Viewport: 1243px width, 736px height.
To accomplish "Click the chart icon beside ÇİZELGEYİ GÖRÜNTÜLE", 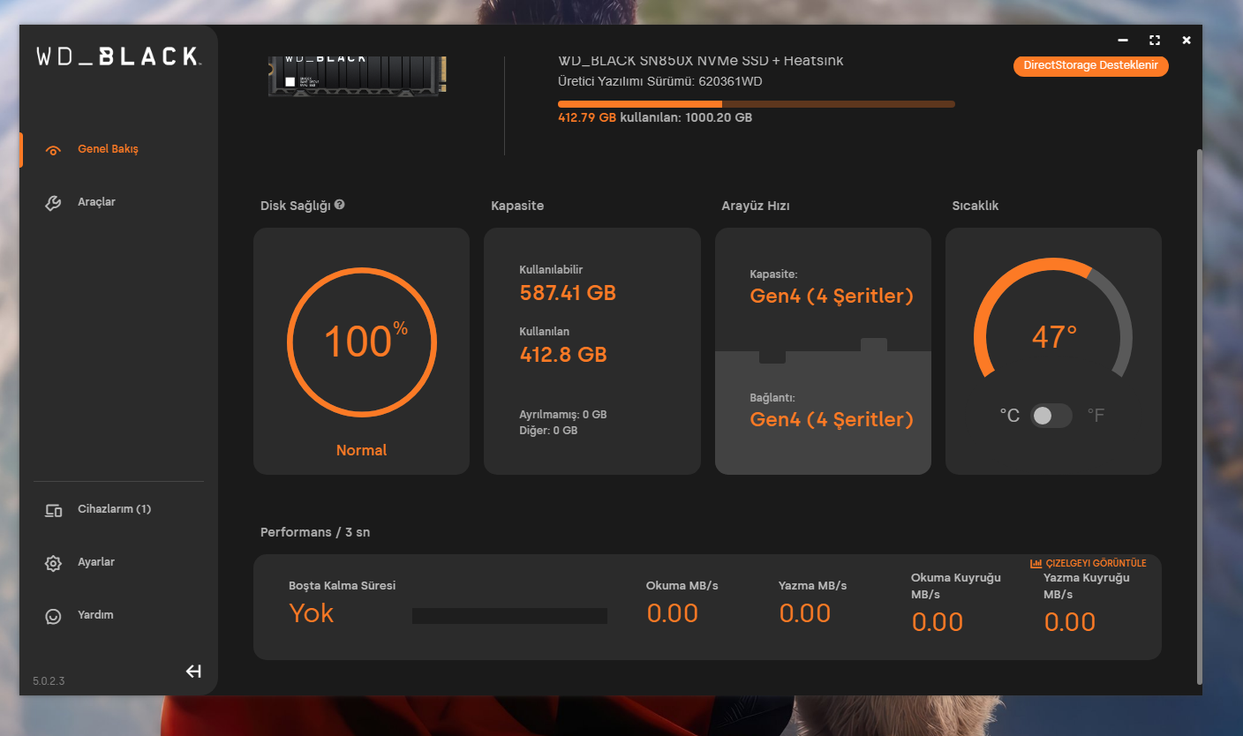I will 1036,563.
